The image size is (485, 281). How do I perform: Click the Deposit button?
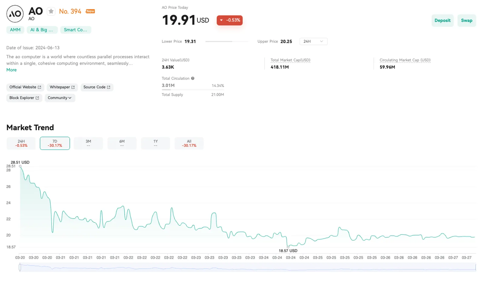pyautogui.click(x=442, y=20)
